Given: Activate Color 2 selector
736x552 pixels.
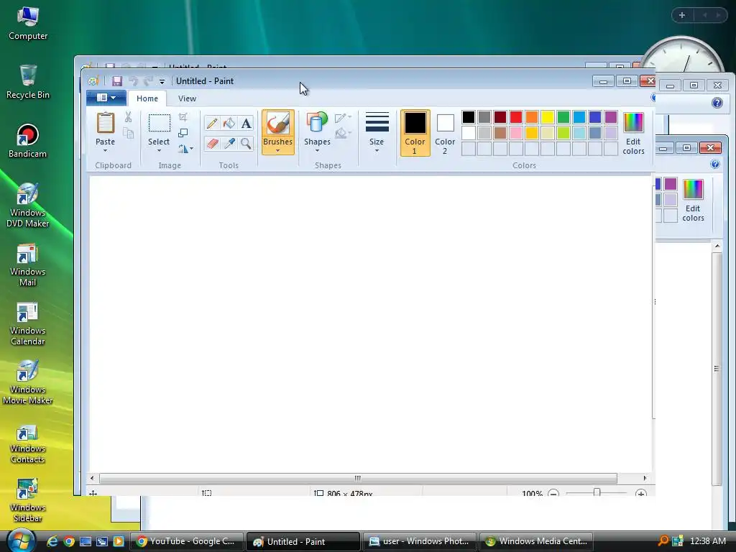Looking at the screenshot, I should [x=445, y=133].
